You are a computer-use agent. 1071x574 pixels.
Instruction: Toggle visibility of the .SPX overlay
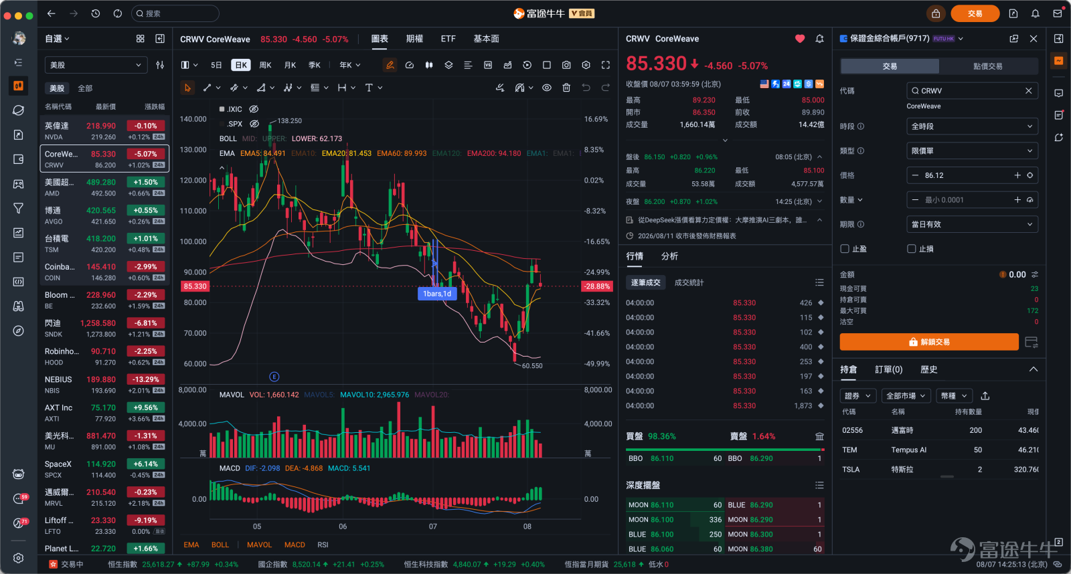pos(254,124)
